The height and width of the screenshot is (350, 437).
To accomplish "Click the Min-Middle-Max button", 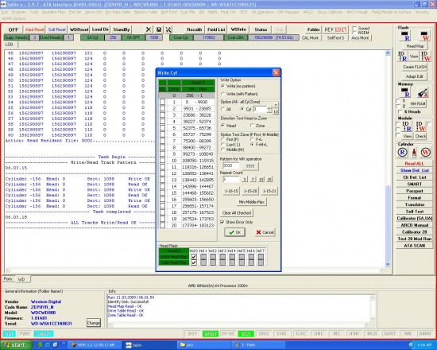I will pyautogui.click(x=252, y=201).
